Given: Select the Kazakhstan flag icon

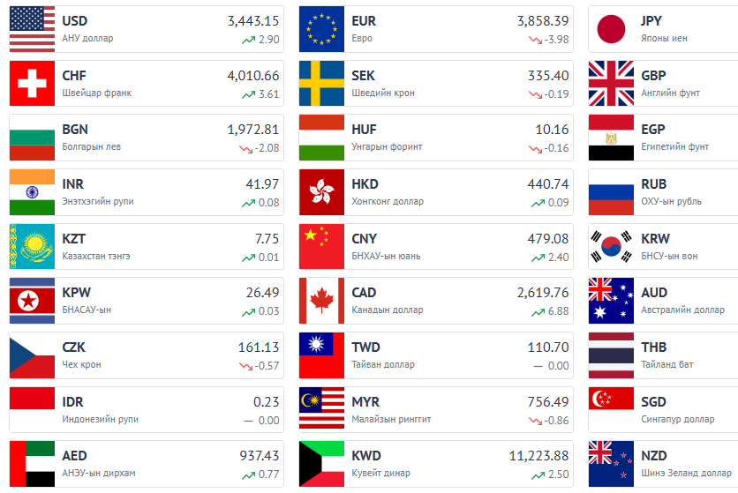Looking at the screenshot, I should coord(32,247).
